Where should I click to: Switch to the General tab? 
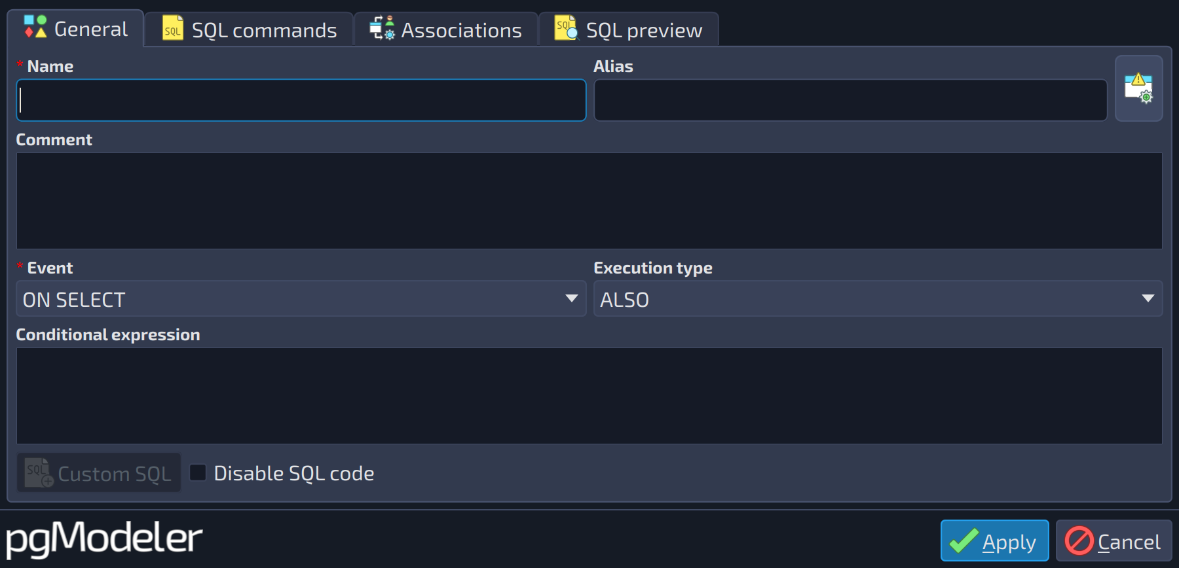pos(76,29)
